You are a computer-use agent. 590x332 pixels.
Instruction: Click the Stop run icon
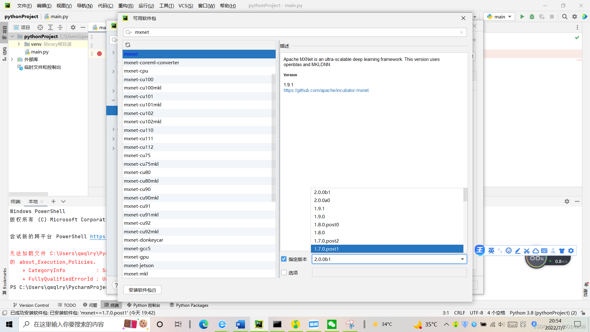552,17
